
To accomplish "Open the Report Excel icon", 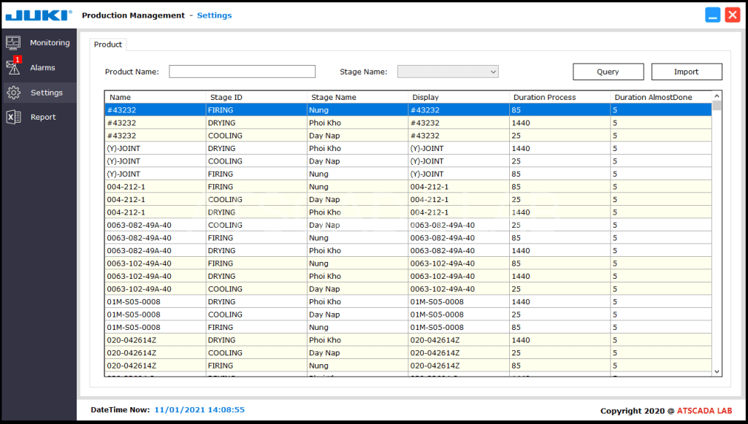I will click(13, 117).
